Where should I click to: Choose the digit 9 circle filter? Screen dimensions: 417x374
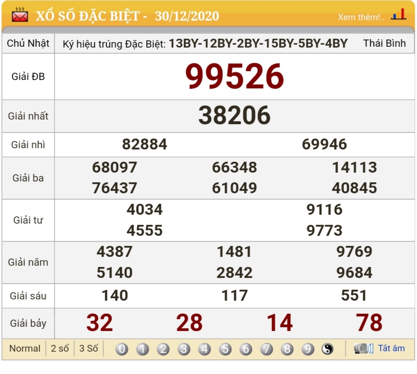click(x=308, y=349)
